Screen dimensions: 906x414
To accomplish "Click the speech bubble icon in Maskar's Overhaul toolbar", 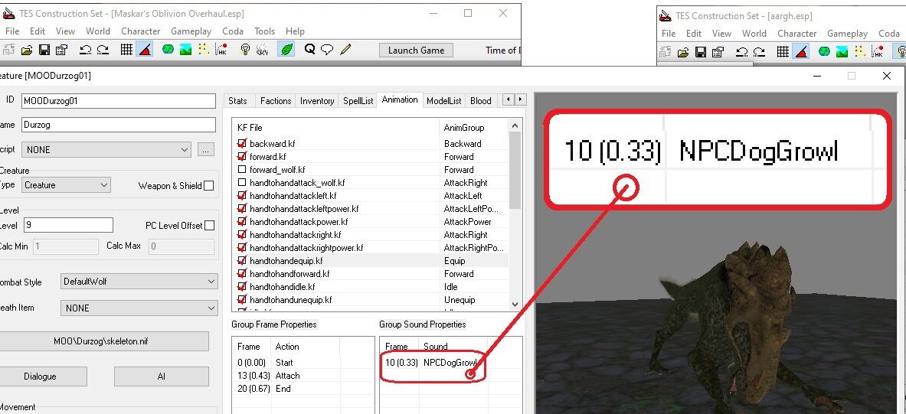I will (327, 50).
